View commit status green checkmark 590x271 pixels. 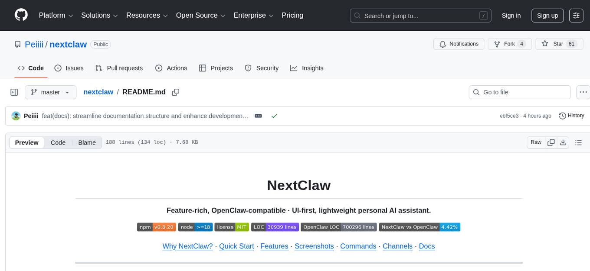click(274, 116)
